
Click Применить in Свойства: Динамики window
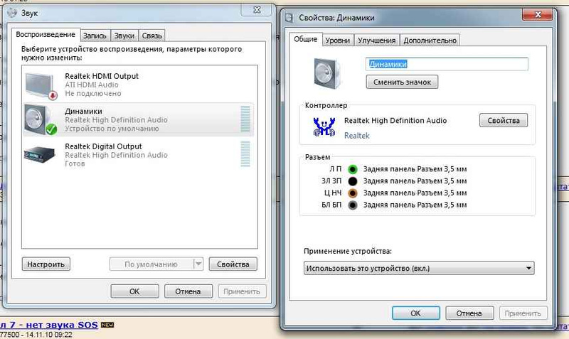coord(523,313)
